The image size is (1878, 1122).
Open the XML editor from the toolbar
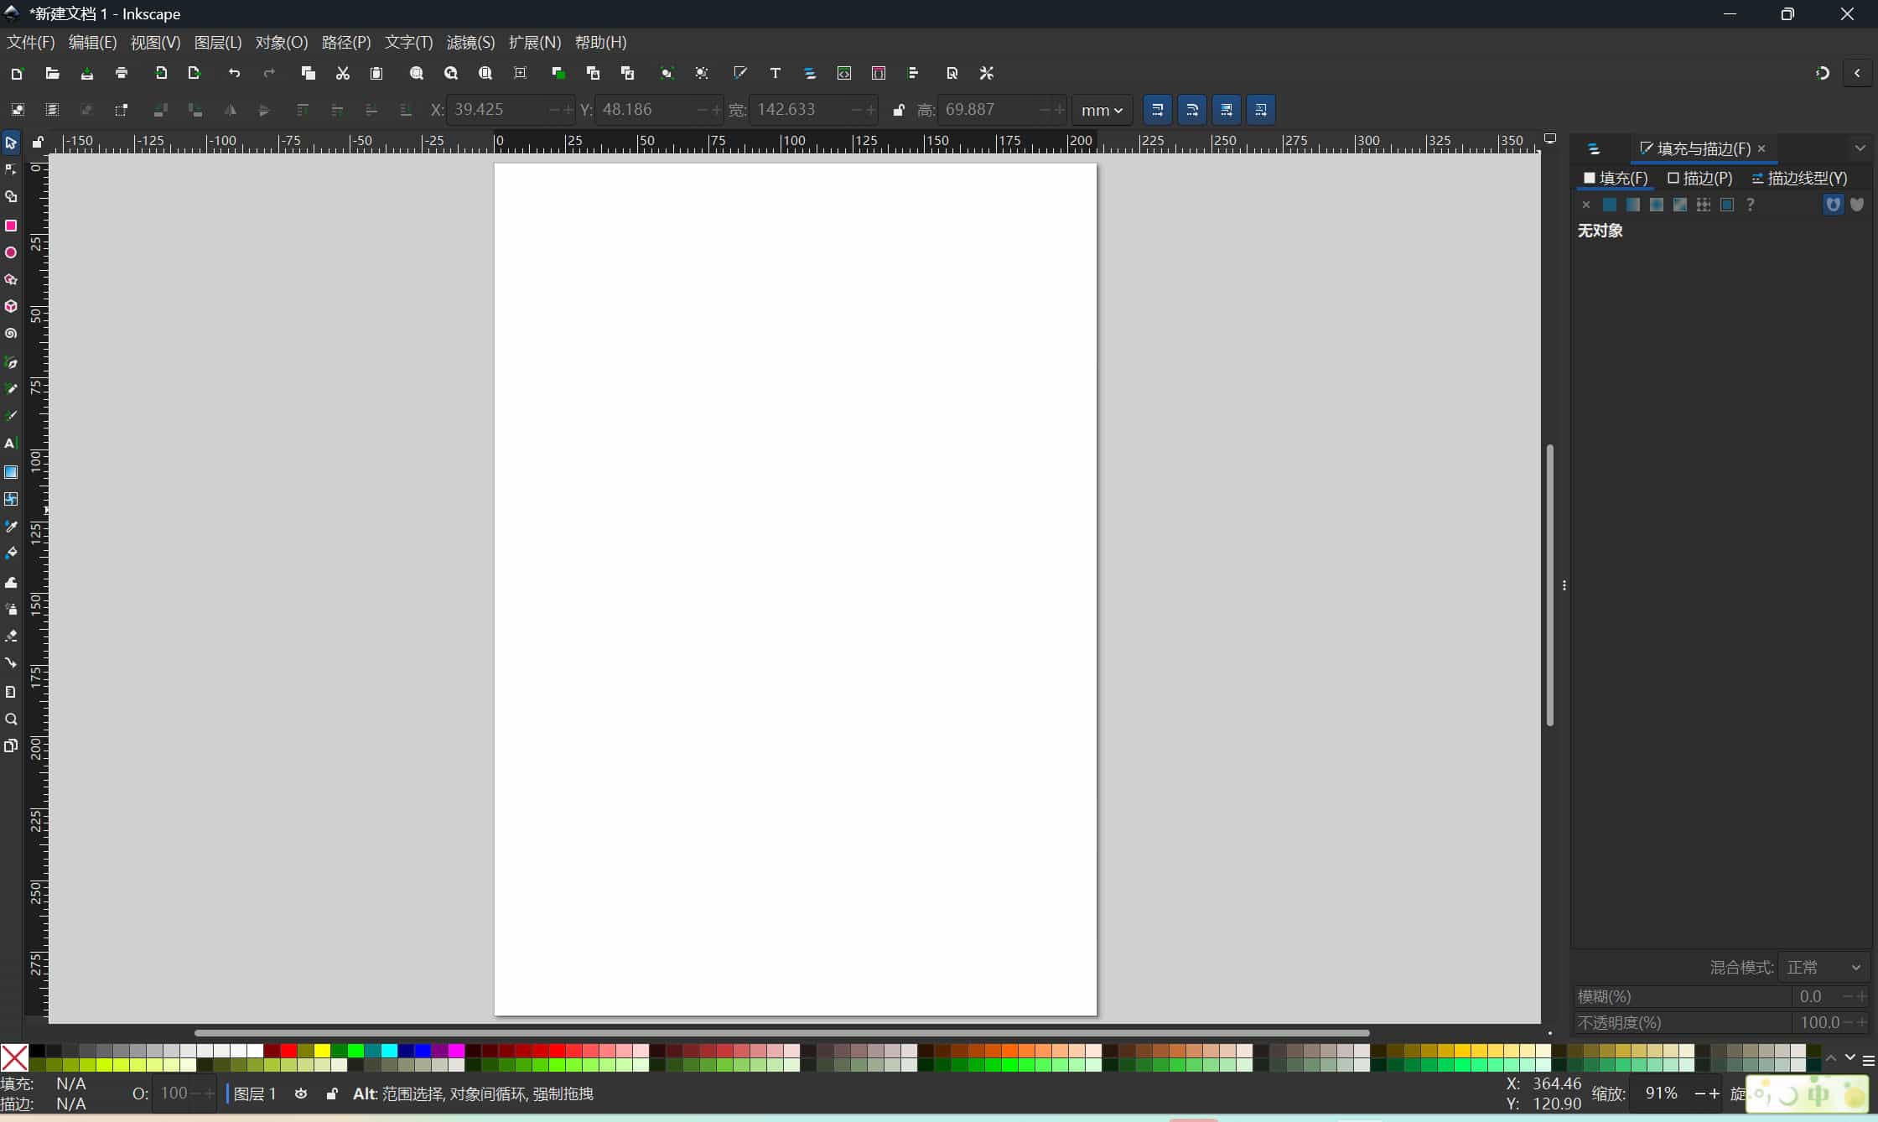tap(843, 74)
